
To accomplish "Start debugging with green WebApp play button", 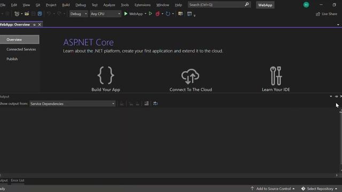I will 133,14.
